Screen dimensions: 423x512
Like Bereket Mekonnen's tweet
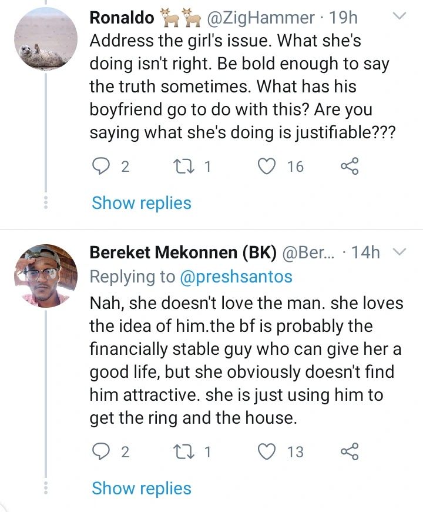[268, 452]
